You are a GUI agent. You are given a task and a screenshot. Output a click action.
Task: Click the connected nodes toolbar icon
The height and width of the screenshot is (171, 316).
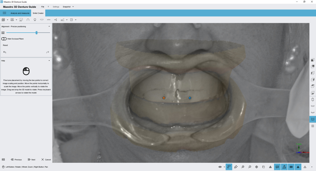(x=56, y=20)
